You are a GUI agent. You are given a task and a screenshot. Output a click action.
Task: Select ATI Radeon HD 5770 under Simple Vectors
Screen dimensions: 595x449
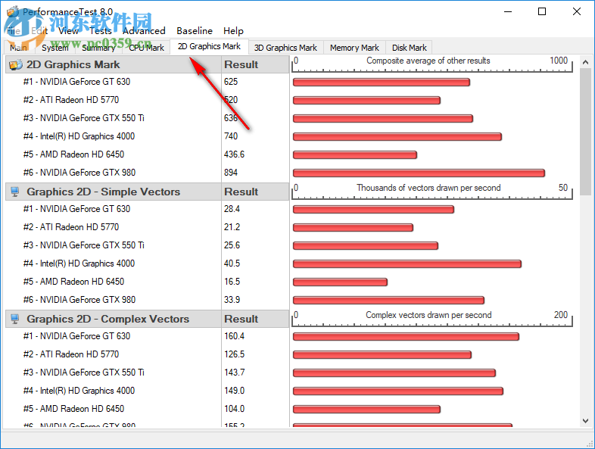pos(71,227)
